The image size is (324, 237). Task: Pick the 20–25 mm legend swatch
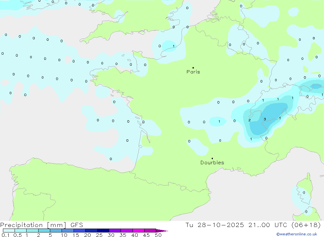click(x=91, y=231)
